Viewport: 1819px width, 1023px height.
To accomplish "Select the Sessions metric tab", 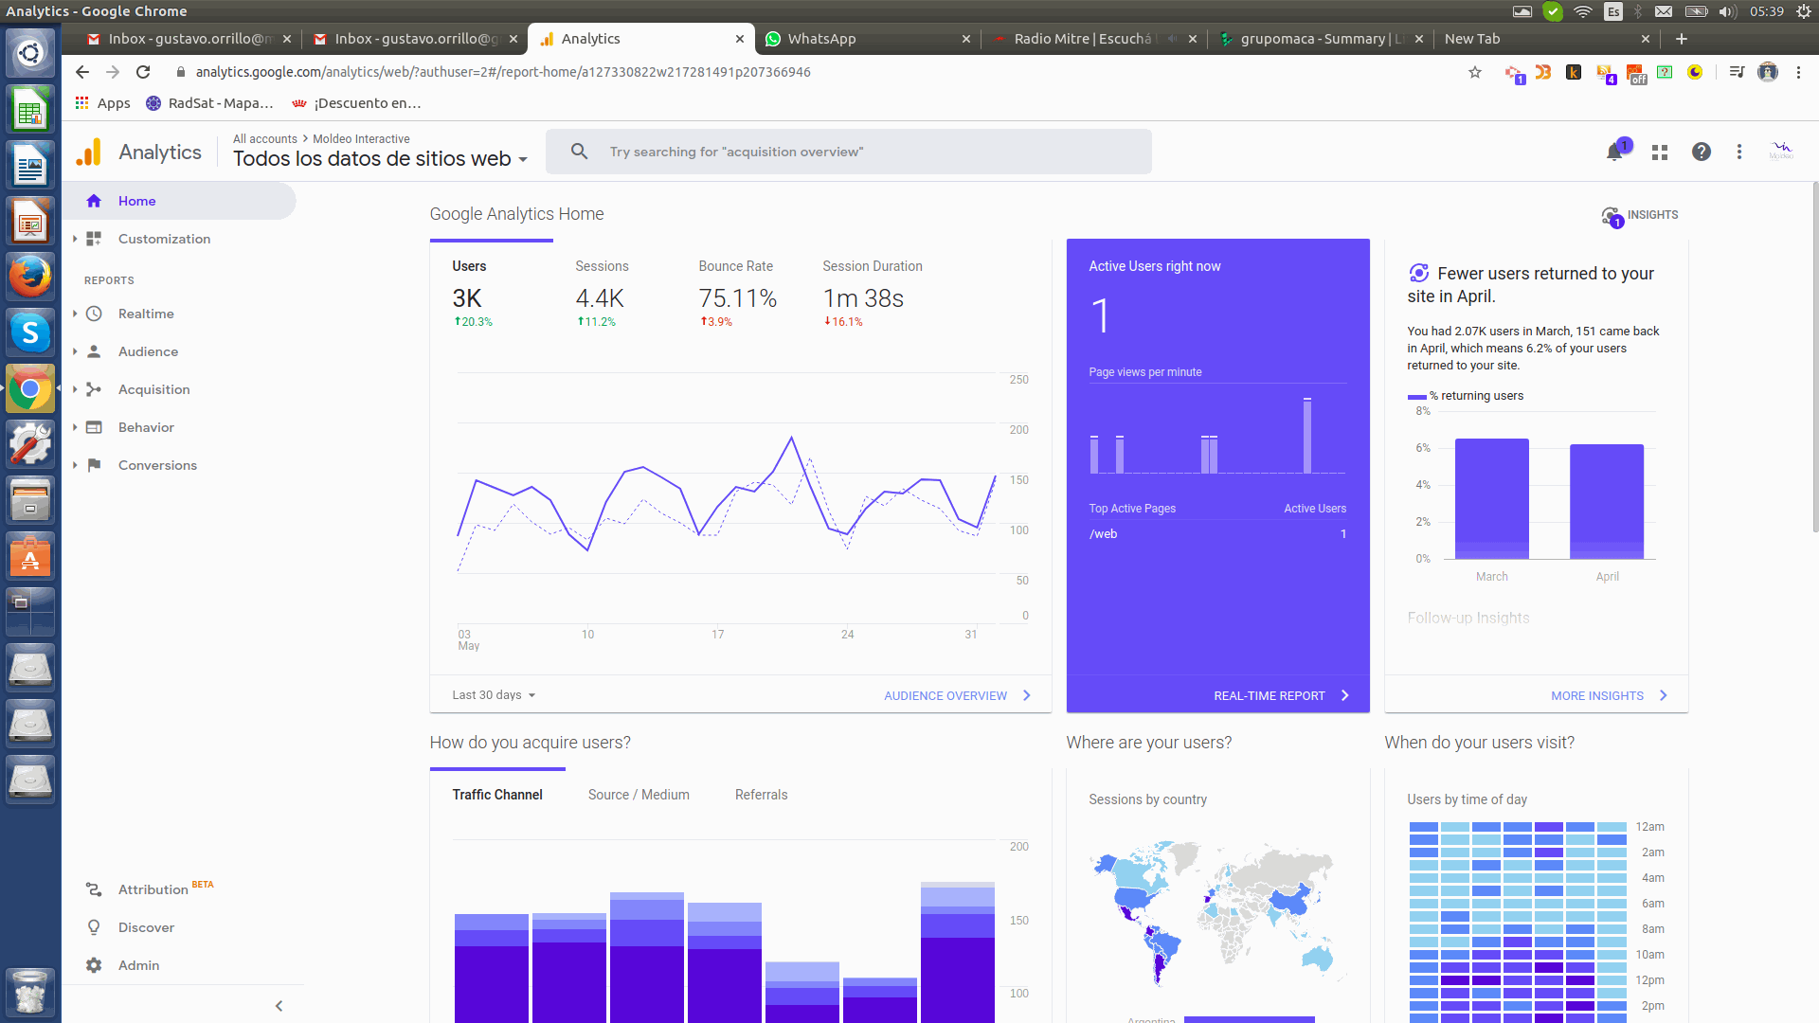I will point(614,294).
